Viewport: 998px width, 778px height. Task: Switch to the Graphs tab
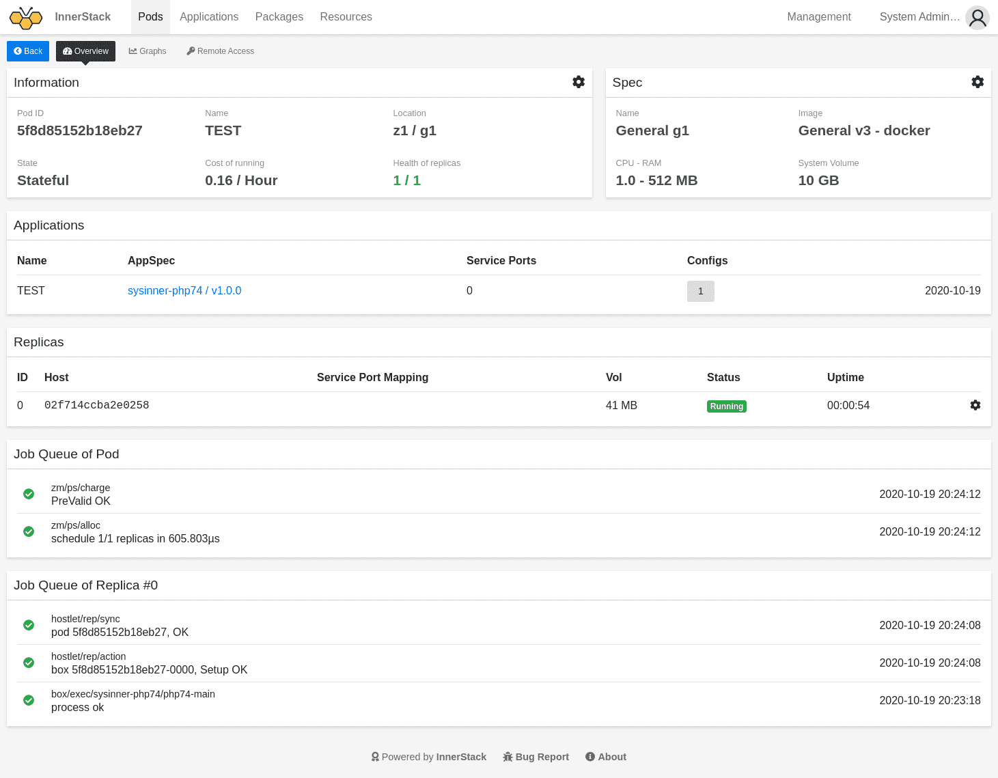point(148,51)
